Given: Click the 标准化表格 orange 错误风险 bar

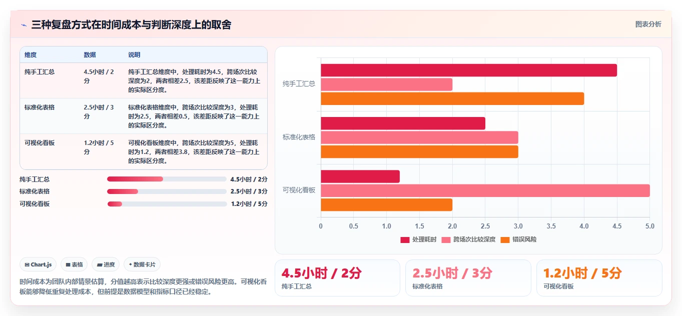Looking at the screenshot, I should coord(419,151).
